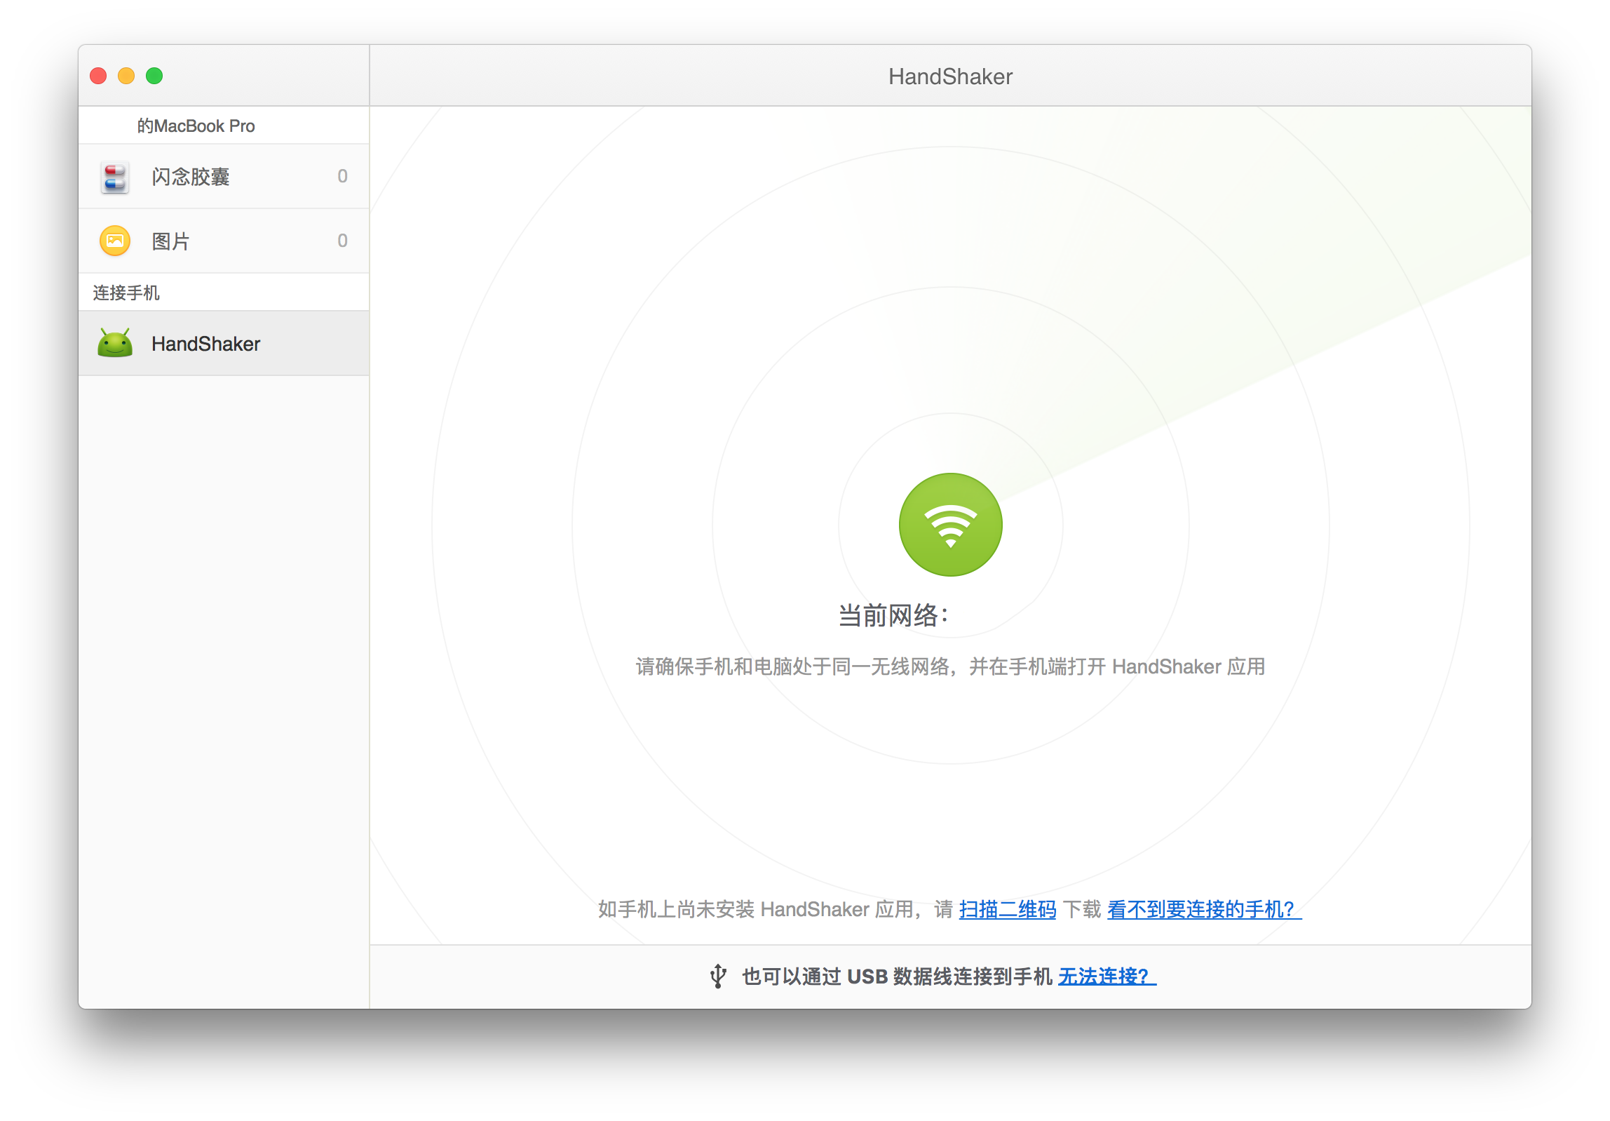
Task: Click the green Wi-Fi signal icon
Action: click(x=950, y=525)
